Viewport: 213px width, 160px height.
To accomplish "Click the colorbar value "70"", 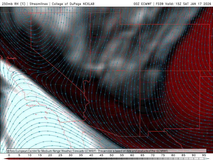I will (153, 155).
